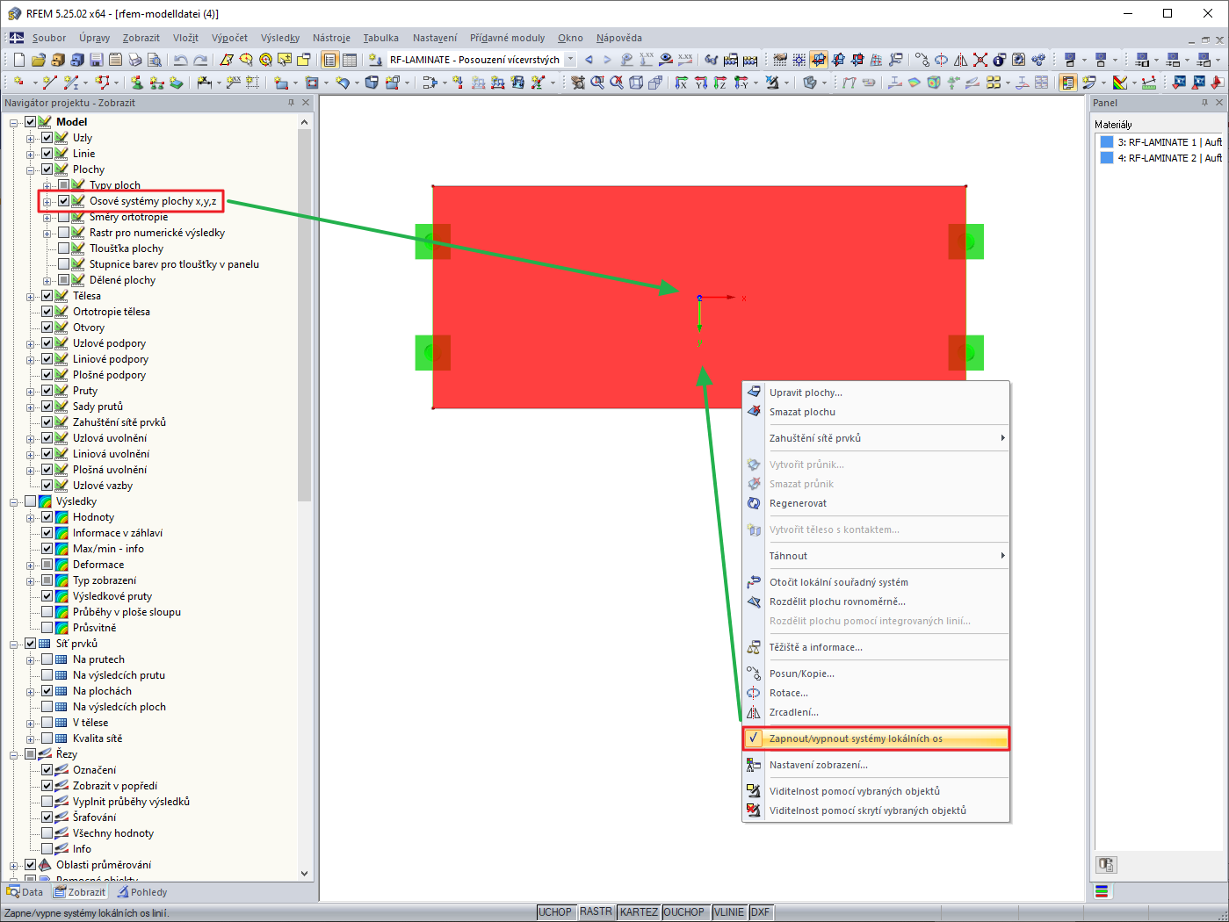
Task: Go to previous module with left arrow
Action: (589, 60)
